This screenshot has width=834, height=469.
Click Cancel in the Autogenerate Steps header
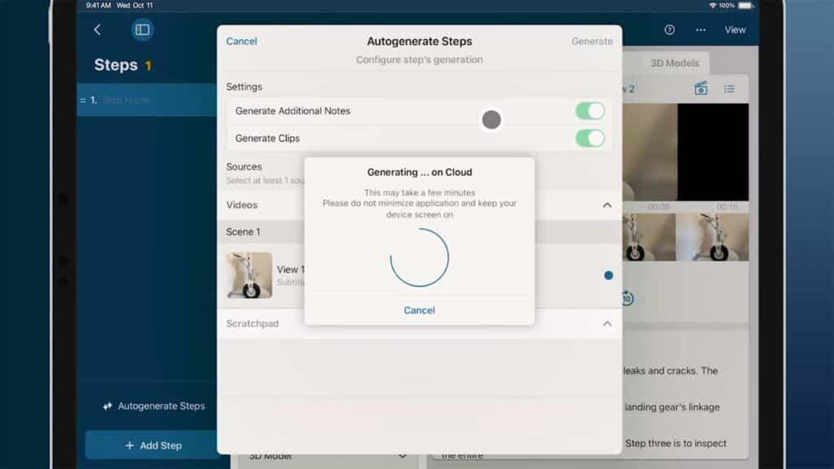242,42
